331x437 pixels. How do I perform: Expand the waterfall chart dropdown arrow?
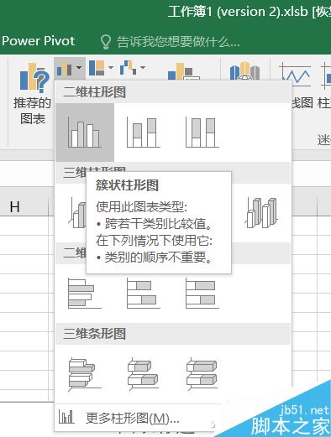coord(143,68)
